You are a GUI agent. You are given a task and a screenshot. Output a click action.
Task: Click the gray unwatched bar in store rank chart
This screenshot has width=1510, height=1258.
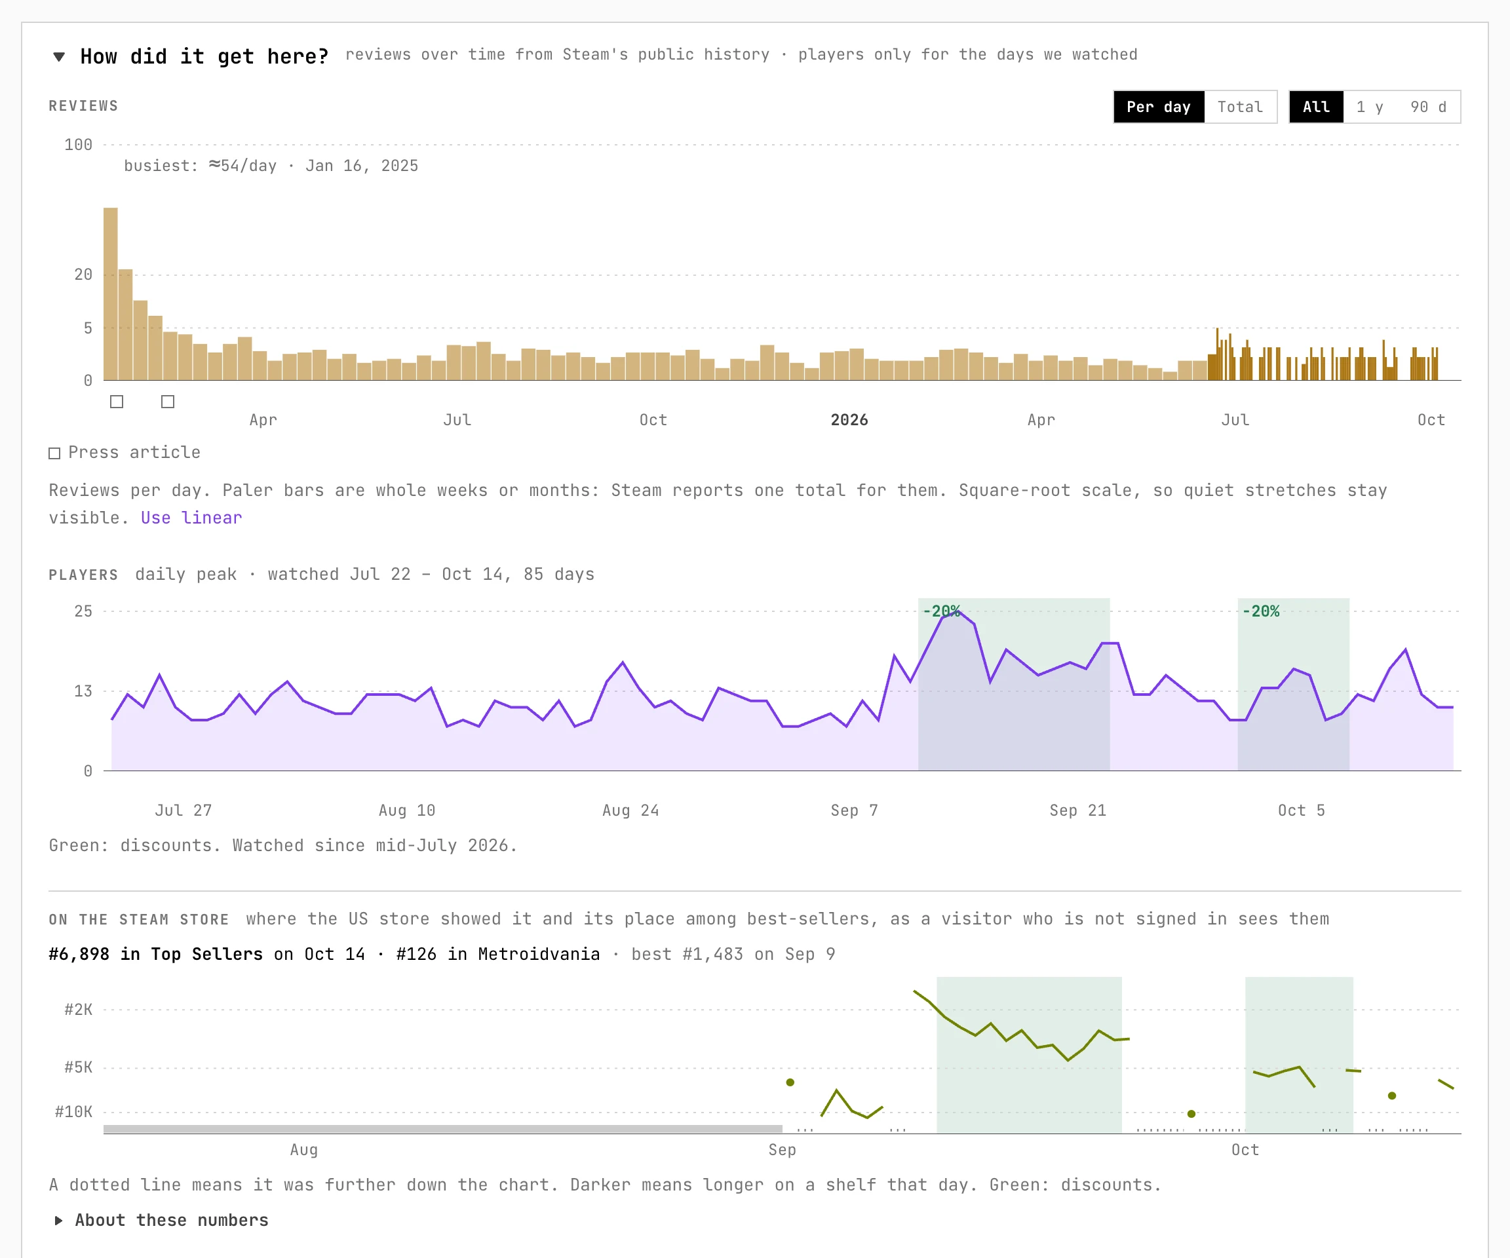point(443,1129)
